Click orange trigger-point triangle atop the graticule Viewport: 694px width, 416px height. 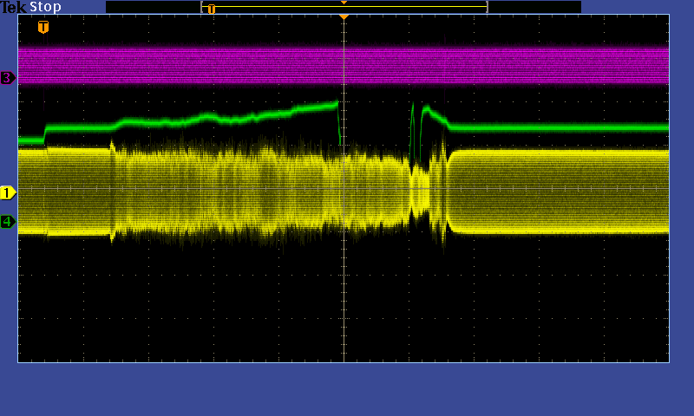pyautogui.click(x=344, y=17)
